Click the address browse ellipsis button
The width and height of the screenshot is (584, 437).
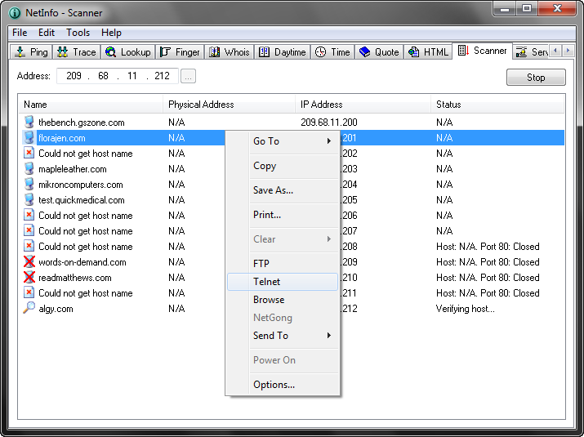[189, 77]
